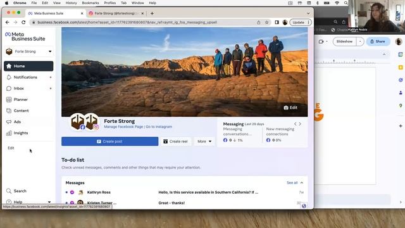405x228 pixels.
Task: Click the Wi-Fi status icon
Action: [337, 3]
